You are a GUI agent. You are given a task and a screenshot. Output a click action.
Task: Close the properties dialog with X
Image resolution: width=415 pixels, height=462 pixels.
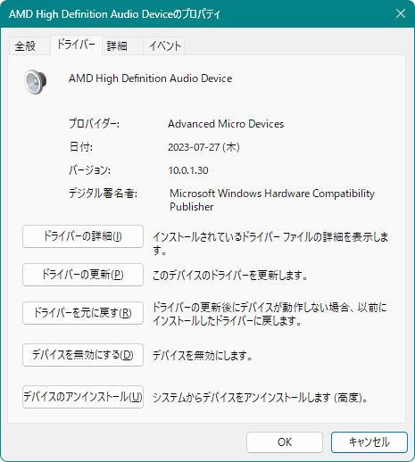point(401,13)
